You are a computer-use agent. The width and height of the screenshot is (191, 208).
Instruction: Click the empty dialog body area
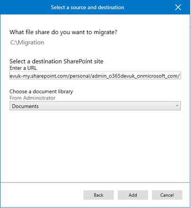click(x=95, y=146)
